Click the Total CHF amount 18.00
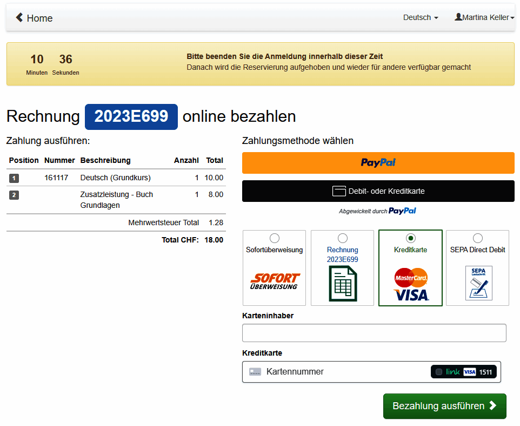The height and width of the screenshot is (426, 520). pos(214,240)
